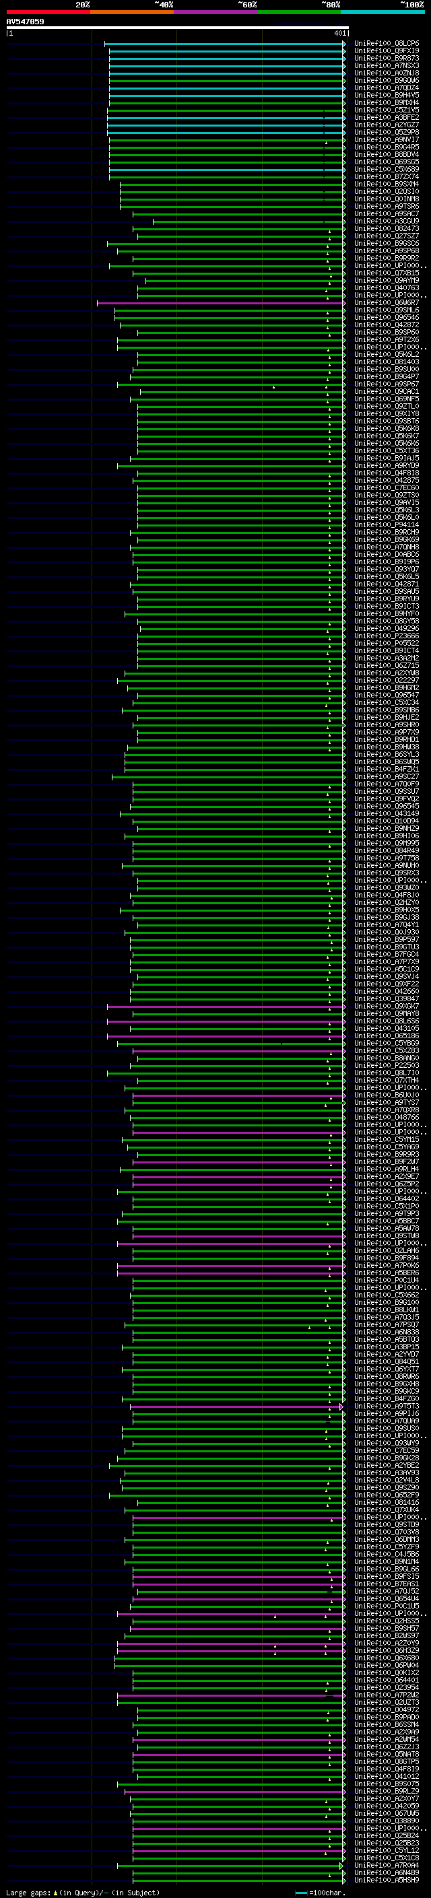Click hit label UniRef100_Q5NAT8
The width and height of the screenshot is (431, 1898).
point(387,1755)
